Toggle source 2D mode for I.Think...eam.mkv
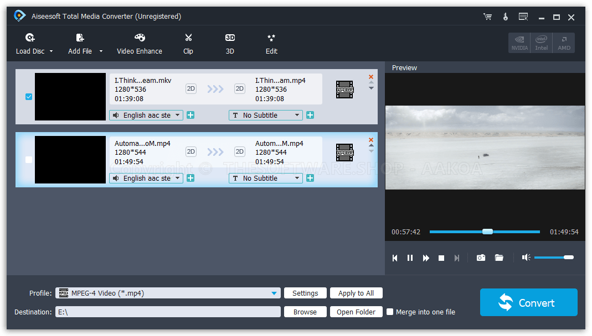592x336 pixels. (x=191, y=89)
